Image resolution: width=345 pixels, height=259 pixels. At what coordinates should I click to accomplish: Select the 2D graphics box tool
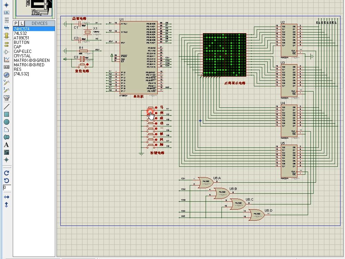point(6,114)
